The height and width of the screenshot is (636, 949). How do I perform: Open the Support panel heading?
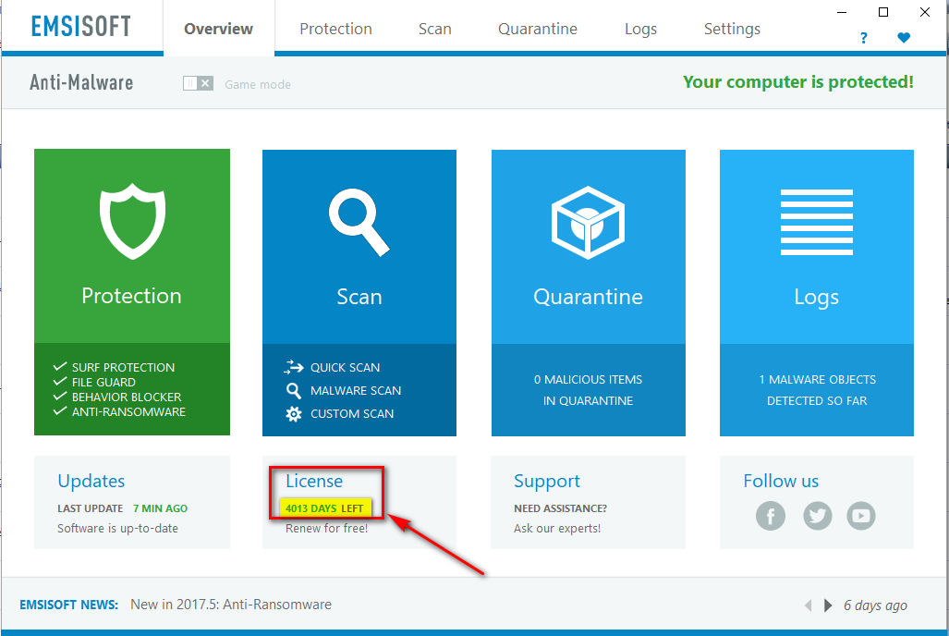pos(547,481)
